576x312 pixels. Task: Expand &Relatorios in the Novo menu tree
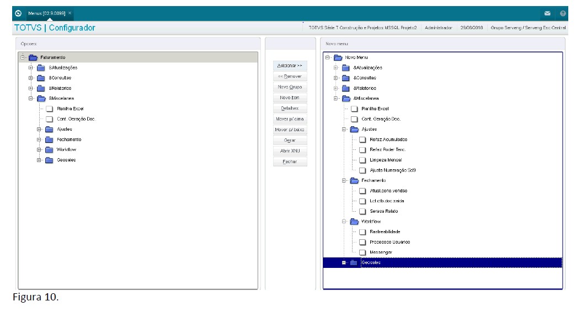point(335,88)
